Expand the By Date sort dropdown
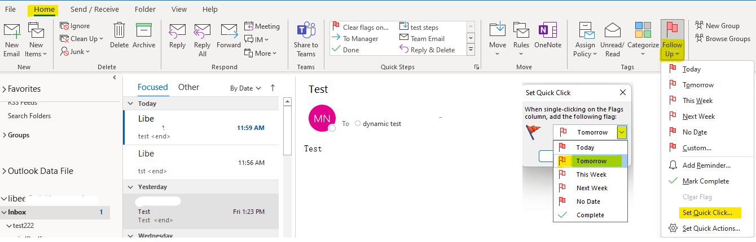This screenshot has width=756, height=242. (245, 88)
